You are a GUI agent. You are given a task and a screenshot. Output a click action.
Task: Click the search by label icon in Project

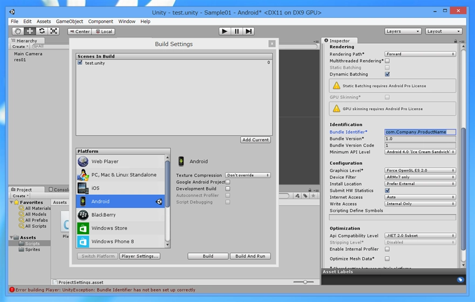[x=306, y=196]
